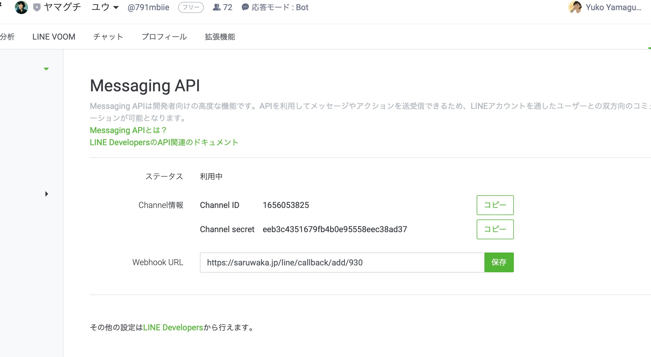Viewport: 651px width, 357px height.
Task: Click the Messaging API heading
Action: (x=145, y=86)
